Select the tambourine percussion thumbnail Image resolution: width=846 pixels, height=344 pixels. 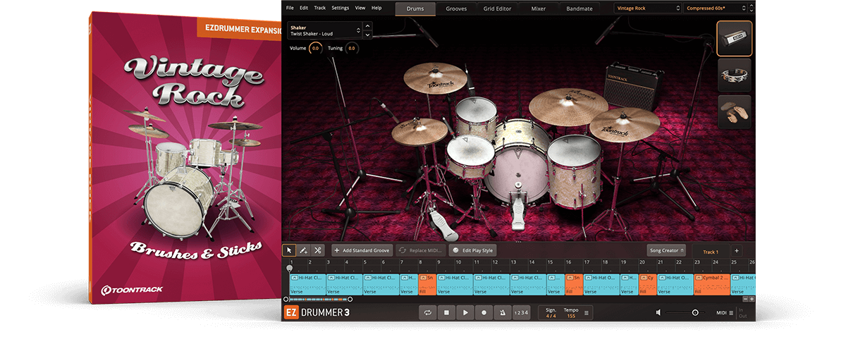(x=734, y=75)
